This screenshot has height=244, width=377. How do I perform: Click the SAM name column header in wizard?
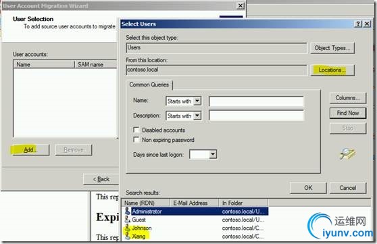click(x=96, y=64)
